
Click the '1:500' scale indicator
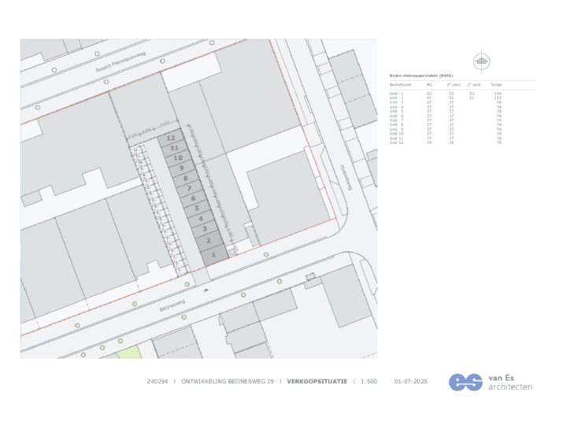click(369, 382)
